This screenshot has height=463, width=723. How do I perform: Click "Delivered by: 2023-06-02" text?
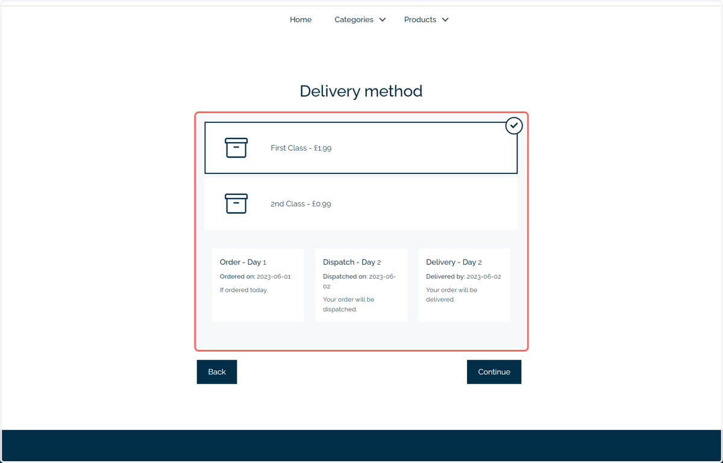pos(464,276)
